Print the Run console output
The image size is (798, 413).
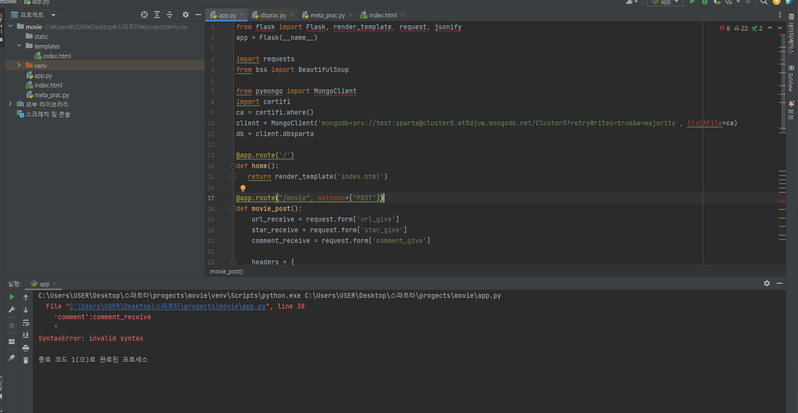(26, 348)
